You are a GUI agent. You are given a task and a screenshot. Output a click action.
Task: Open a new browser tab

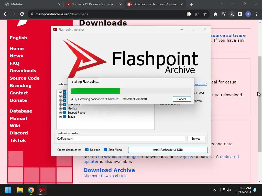tap(191, 4)
